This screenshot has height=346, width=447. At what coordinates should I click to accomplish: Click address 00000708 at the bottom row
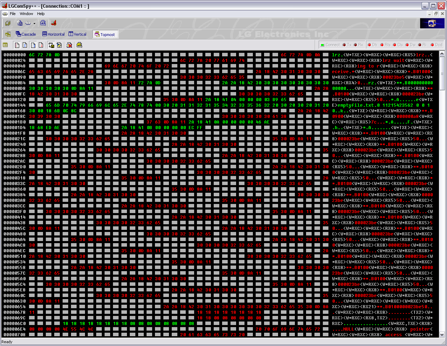click(x=15, y=335)
